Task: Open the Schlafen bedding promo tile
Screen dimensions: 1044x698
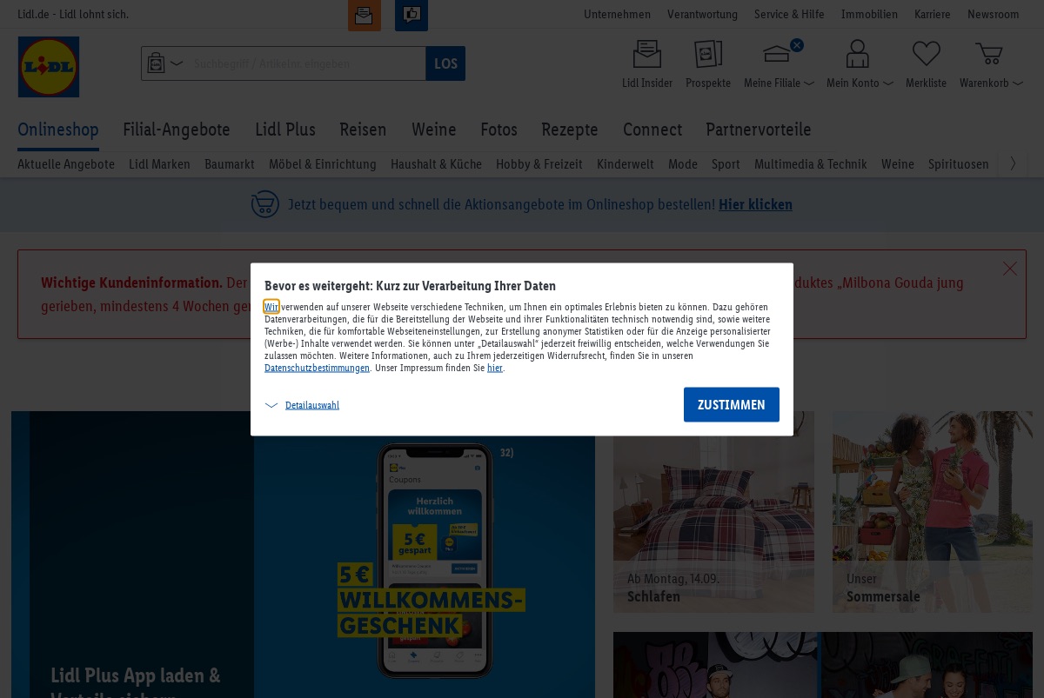Action: [x=713, y=512]
